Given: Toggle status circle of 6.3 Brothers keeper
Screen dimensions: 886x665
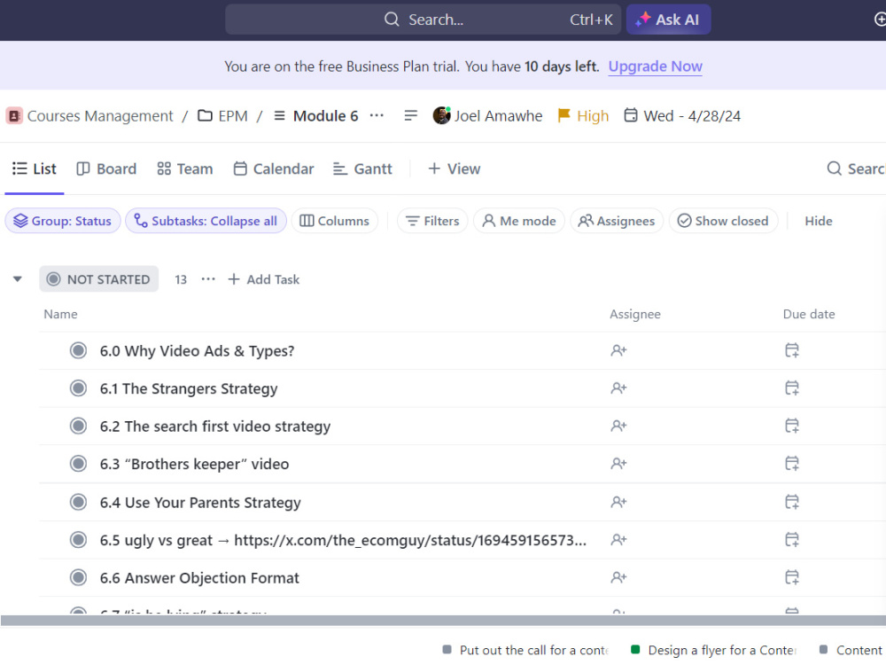Looking at the screenshot, I should (x=78, y=464).
